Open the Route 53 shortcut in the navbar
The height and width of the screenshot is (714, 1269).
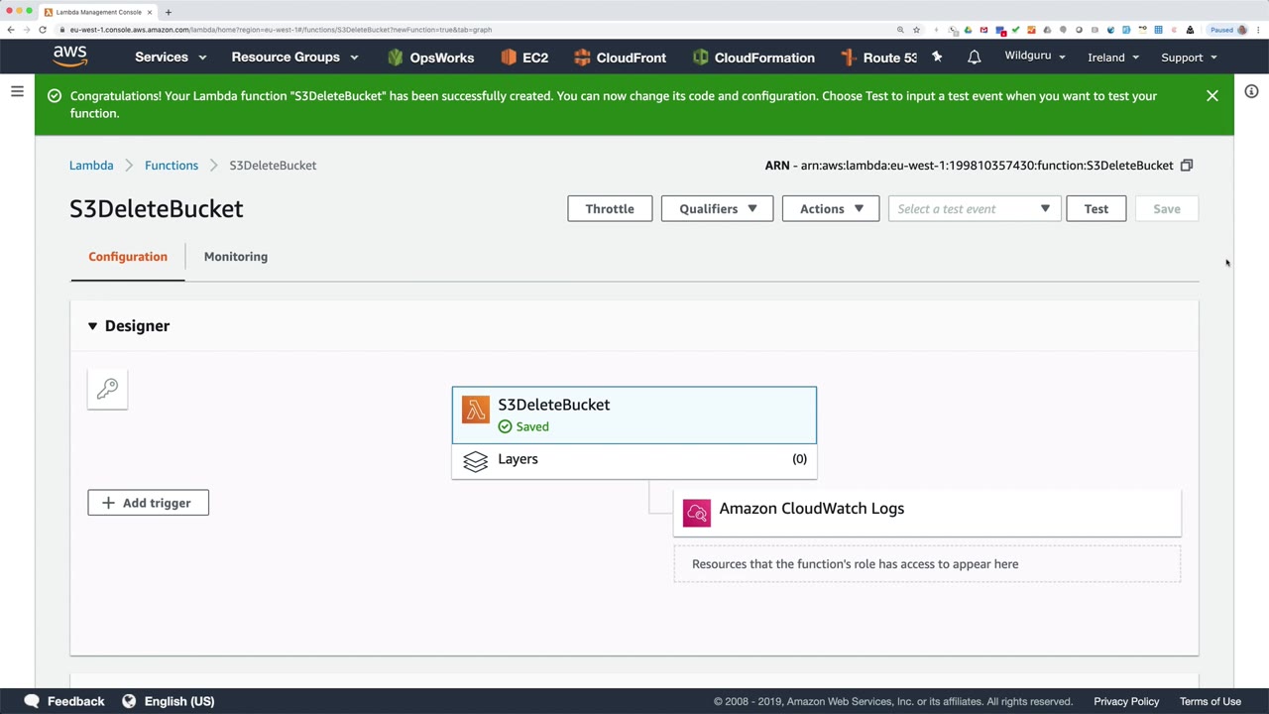878,58
